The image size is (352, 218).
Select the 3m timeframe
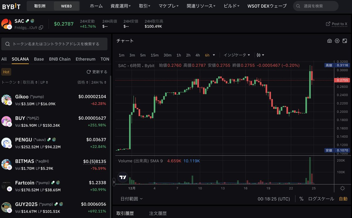[132, 55]
